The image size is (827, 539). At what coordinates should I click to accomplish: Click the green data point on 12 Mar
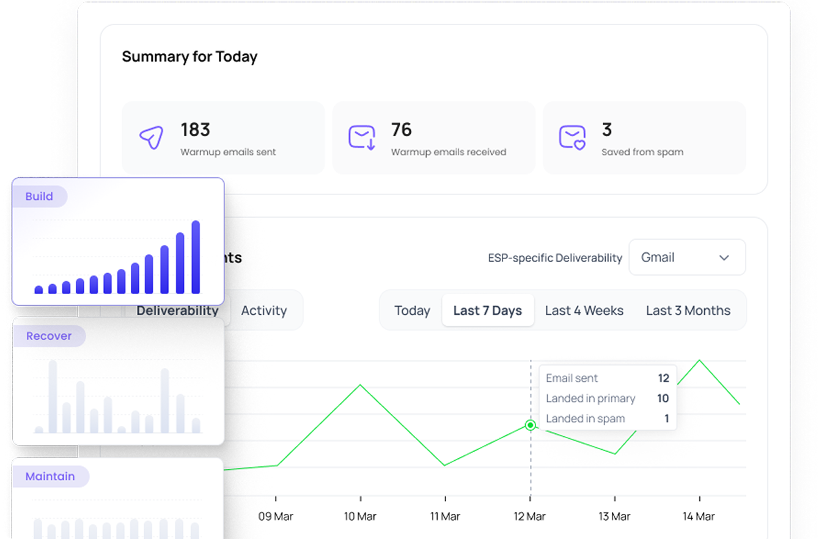click(531, 425)
